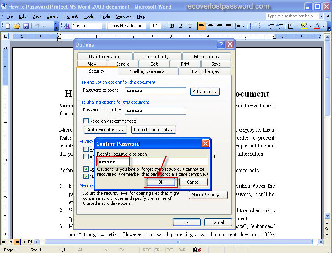Apply italic formatting

(181, 26)
